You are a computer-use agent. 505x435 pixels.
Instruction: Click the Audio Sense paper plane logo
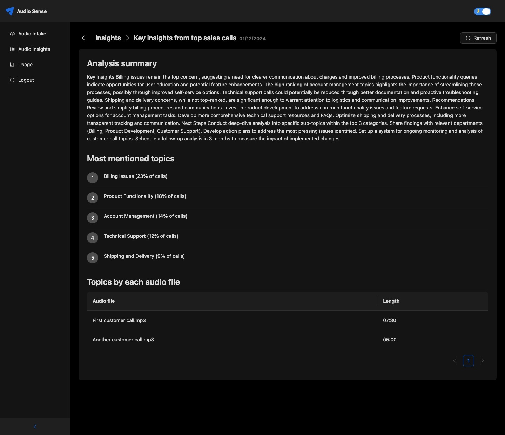click(x=10, y=11)
